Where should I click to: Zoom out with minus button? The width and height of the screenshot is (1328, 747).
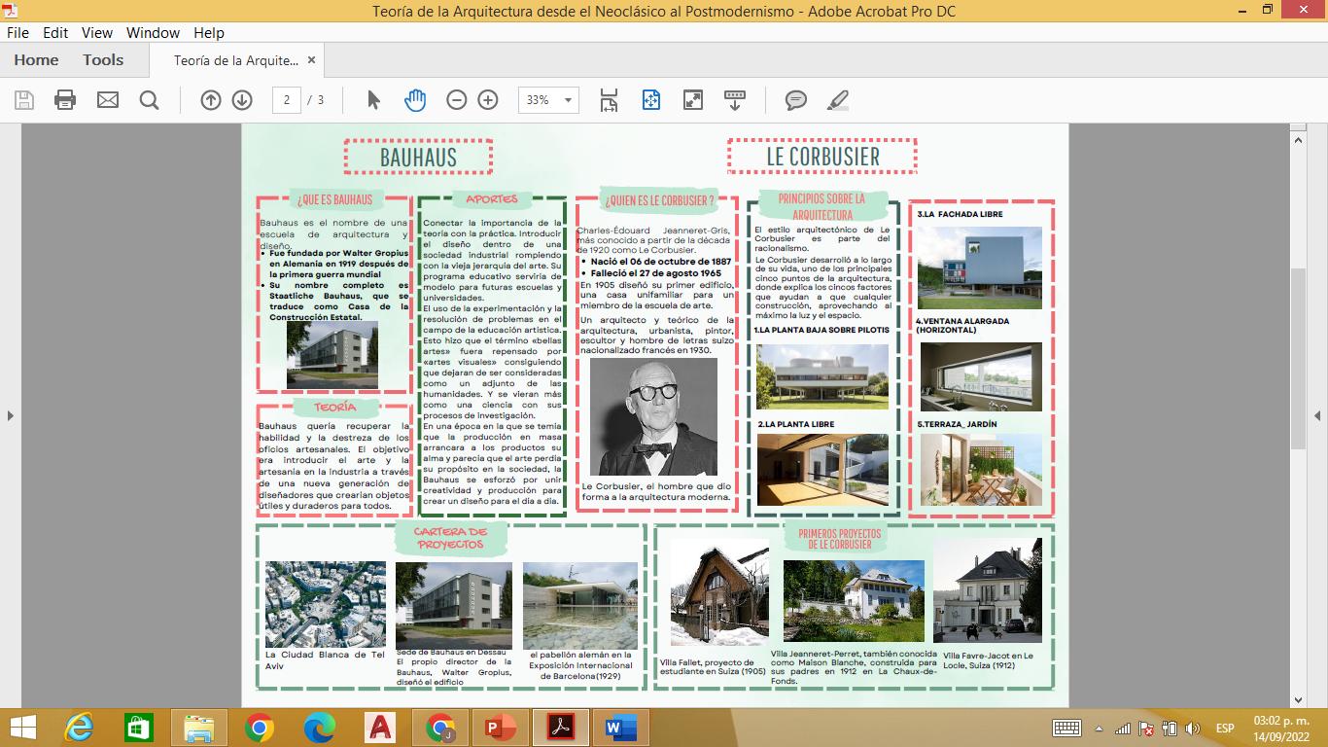456,99
